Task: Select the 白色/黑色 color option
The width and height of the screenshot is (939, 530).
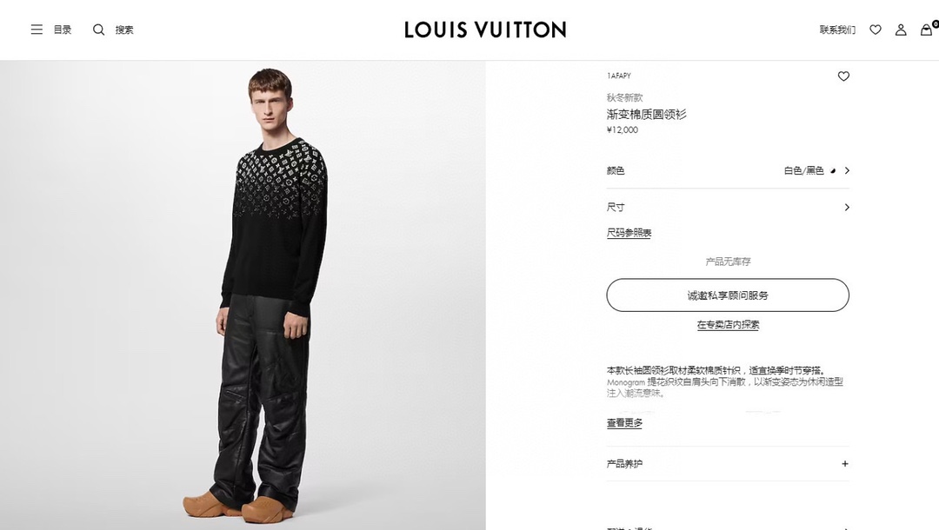Action: pos(803,170)
